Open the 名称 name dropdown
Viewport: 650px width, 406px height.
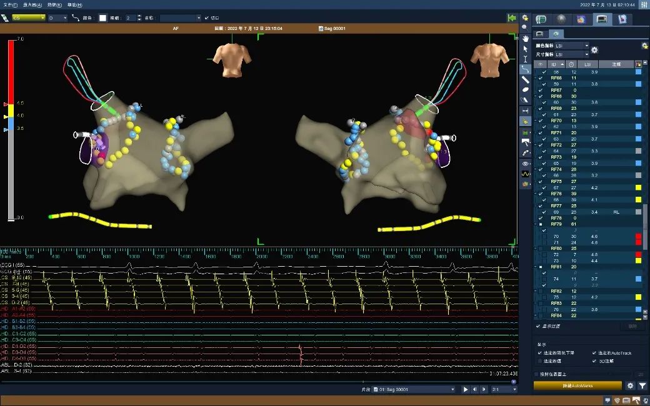(181, 18)
